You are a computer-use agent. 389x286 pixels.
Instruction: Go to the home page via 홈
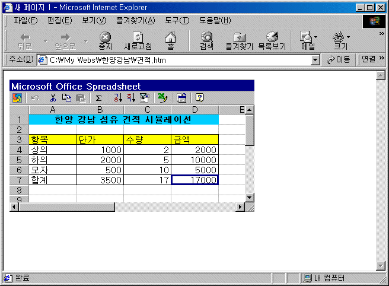click(x=170, y=41)
